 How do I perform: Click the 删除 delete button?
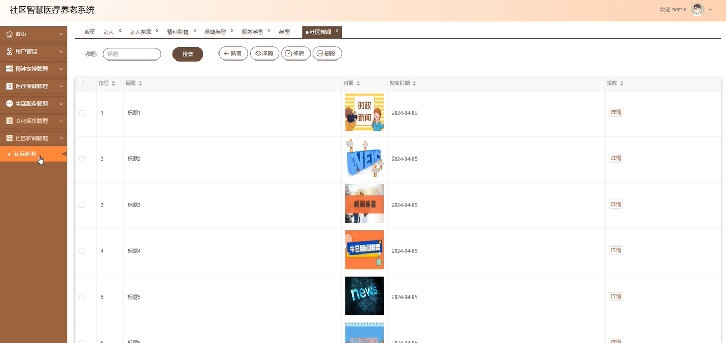[x=327, y=54]
